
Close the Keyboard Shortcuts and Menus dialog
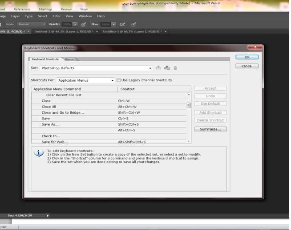click(x=255, y=47)
